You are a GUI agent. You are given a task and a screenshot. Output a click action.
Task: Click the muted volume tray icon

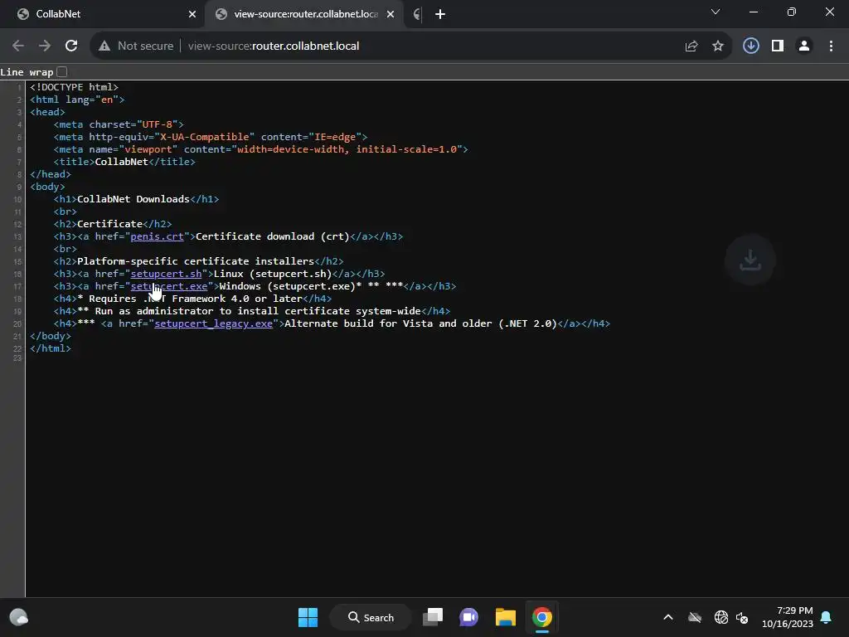pos(742,617)
